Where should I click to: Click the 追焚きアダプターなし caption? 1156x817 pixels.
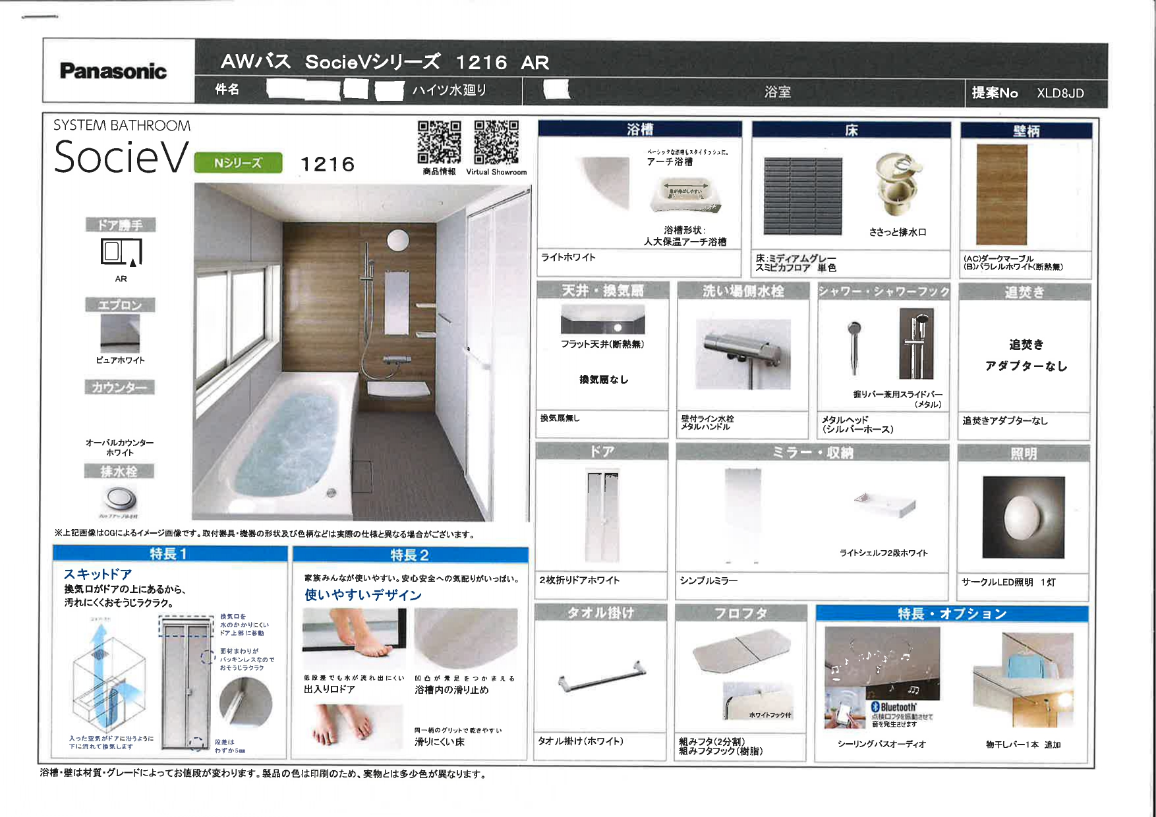coord(1005,420)
